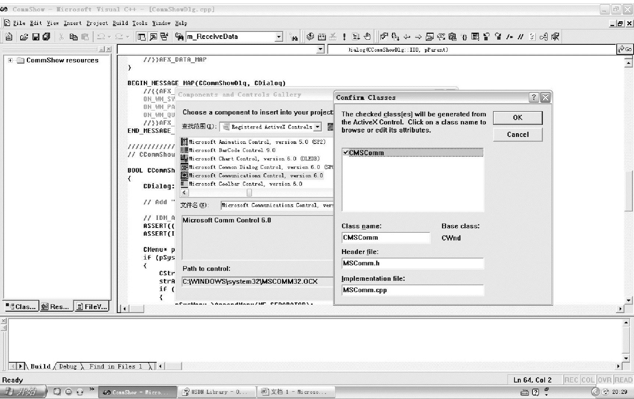This screenshot has width=634, height=399.
Task: Click OK in Confirm Classes dialog
Action: (517, 117)
